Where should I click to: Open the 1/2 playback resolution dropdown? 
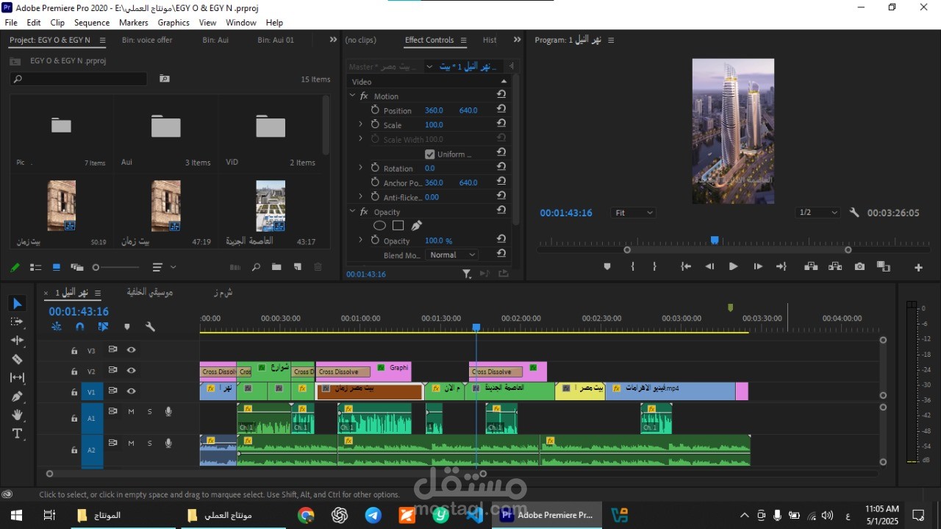click(x=817, y=213)
